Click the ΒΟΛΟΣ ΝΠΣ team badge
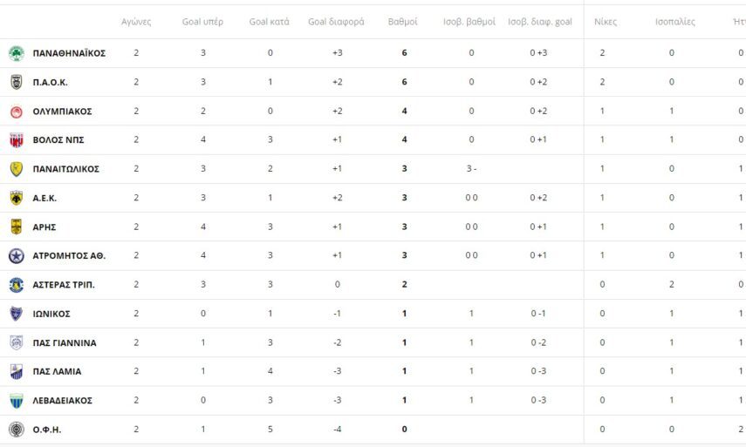The width and height of the screenshot is (746, 447). click(x=16, y=140)
